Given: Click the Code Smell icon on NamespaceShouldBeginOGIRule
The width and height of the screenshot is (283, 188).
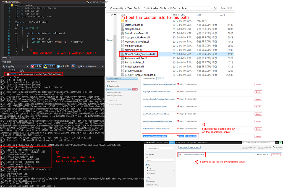Looking at the screenshot, I should [258, 154].
